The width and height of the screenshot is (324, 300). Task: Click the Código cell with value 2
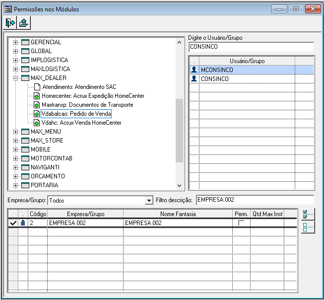(38, 223)
